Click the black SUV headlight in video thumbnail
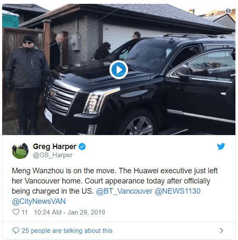 coord(101,100)
